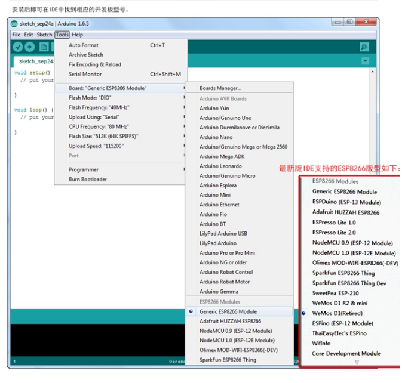The height and width of the screenshot is (383, 402).
Task: Select Fix Encoding & Reload
Action: click(121, 64)
